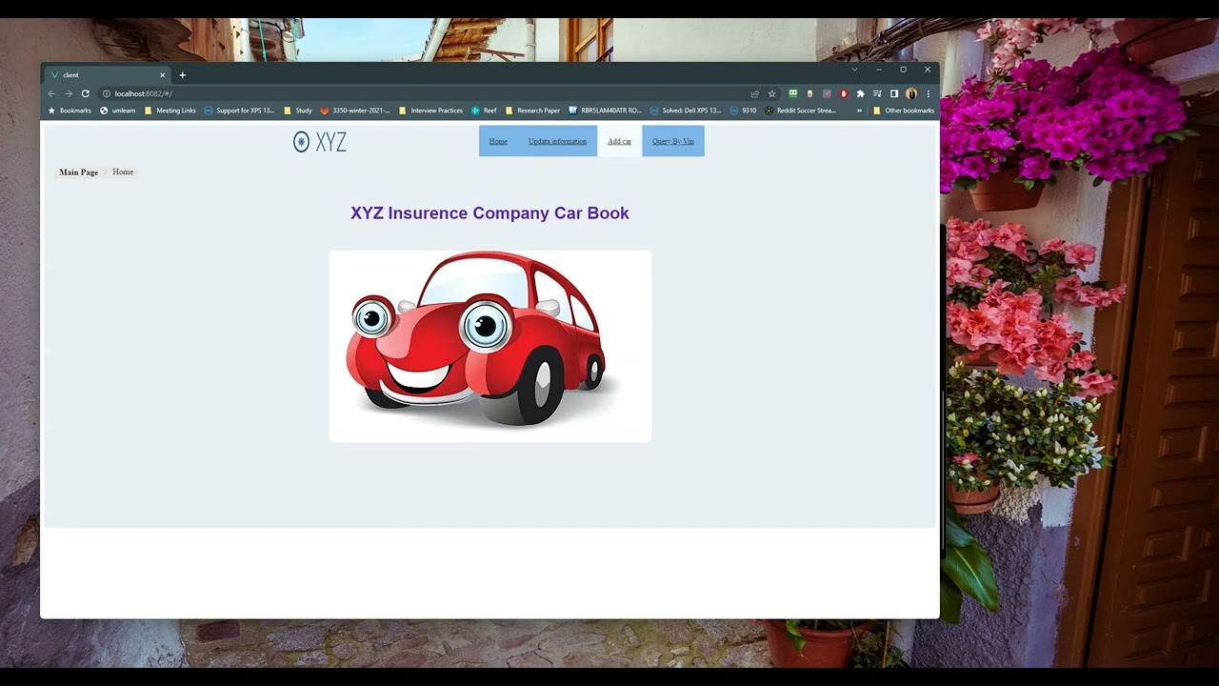Click the Home breadcrumb item
1219x686 pixels.
[123, 172]
